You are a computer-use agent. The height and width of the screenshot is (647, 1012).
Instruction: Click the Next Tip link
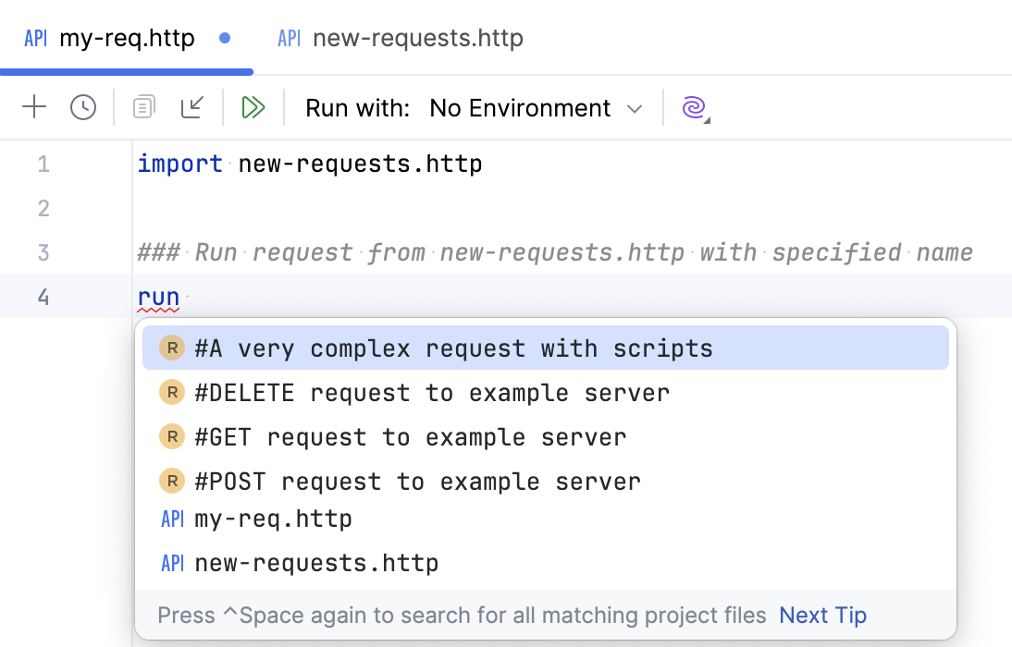click(821, 615)
